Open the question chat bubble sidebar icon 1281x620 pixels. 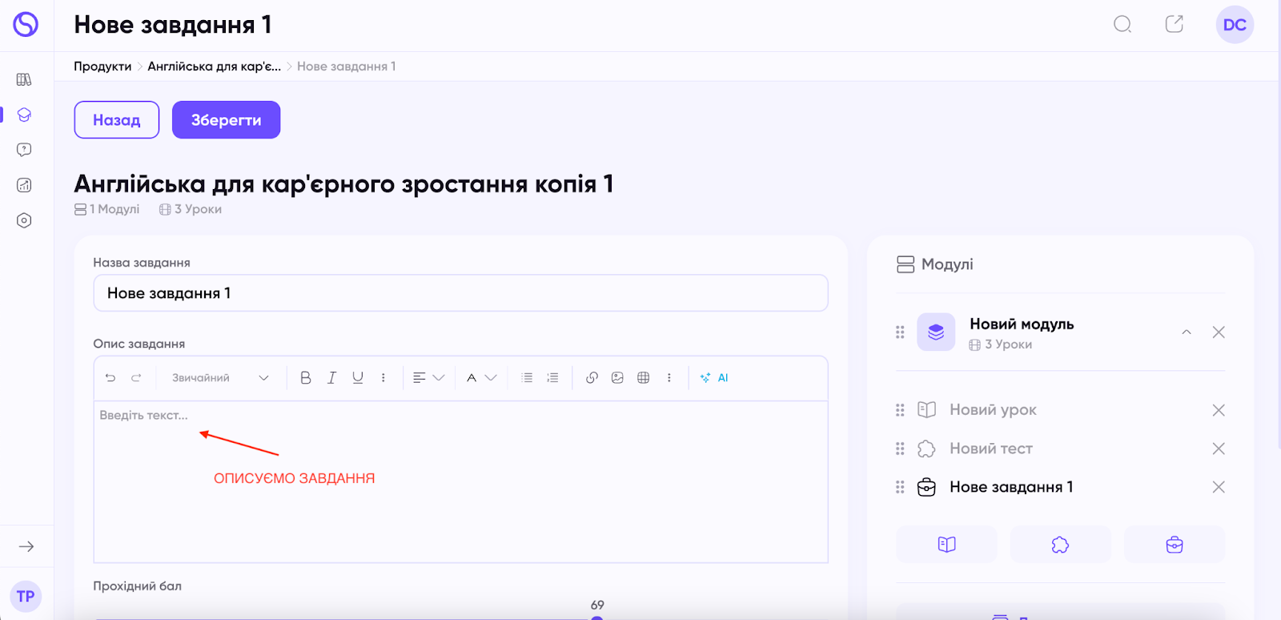pyautogui.click(x=24, y=150)
